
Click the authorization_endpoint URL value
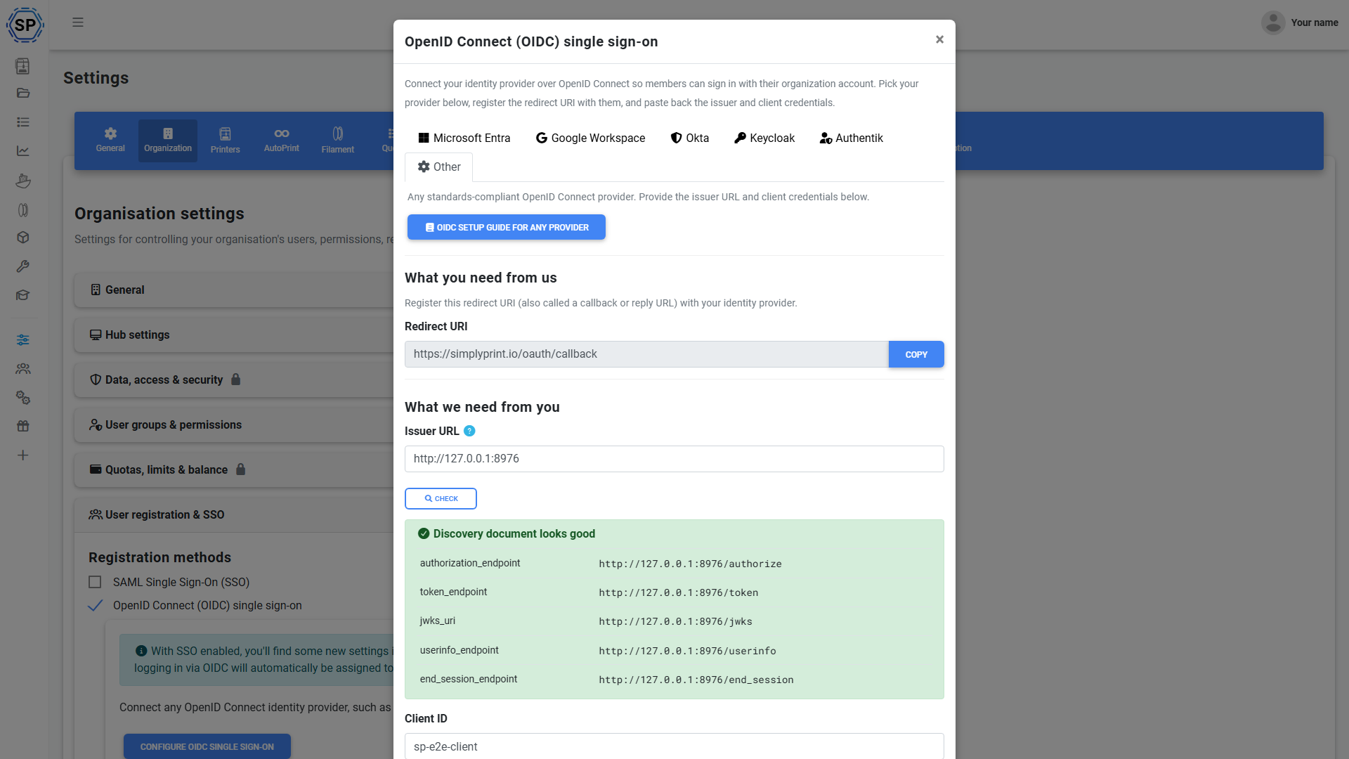690,564
